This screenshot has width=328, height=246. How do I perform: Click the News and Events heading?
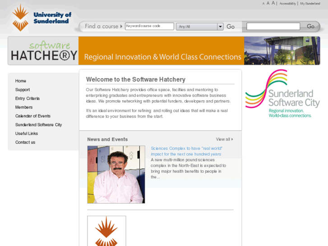[x=107, y=139]
